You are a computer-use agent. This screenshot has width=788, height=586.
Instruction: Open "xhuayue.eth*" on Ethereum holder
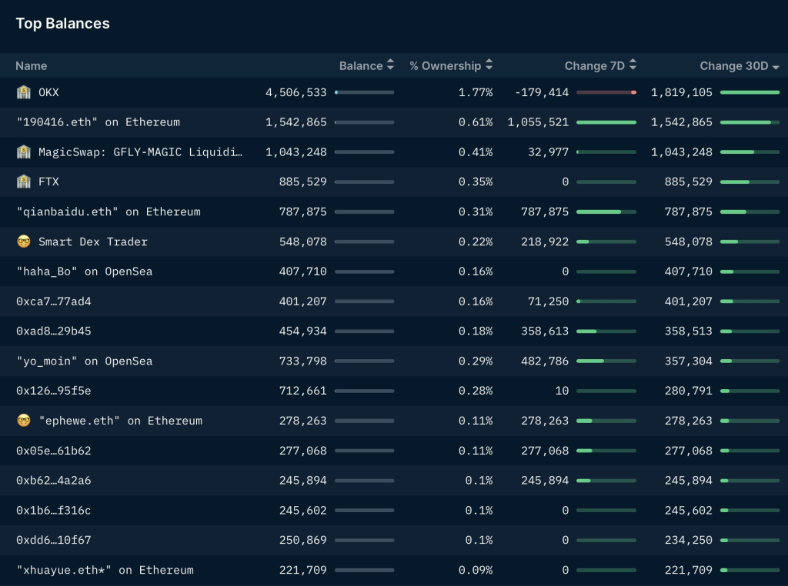[105, 570]
